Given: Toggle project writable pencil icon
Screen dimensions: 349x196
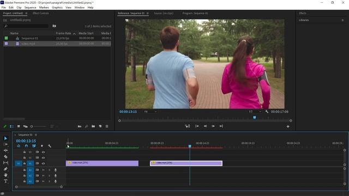Looking at the screenshot, I should pos(5,126).
